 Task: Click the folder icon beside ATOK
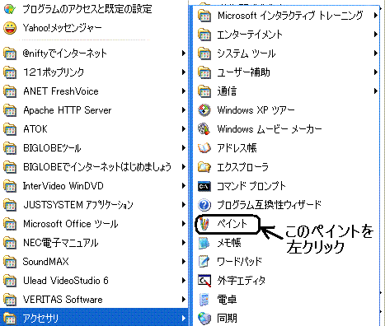click(10, 129)
